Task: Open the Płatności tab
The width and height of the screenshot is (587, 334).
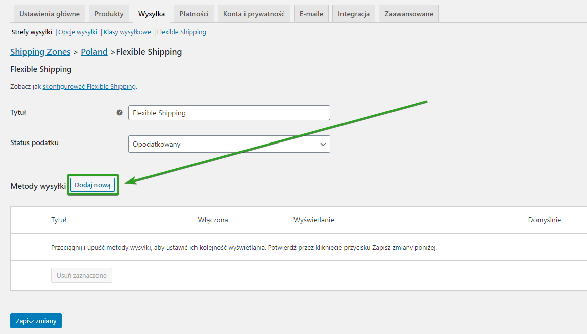Action: [194, 14]
